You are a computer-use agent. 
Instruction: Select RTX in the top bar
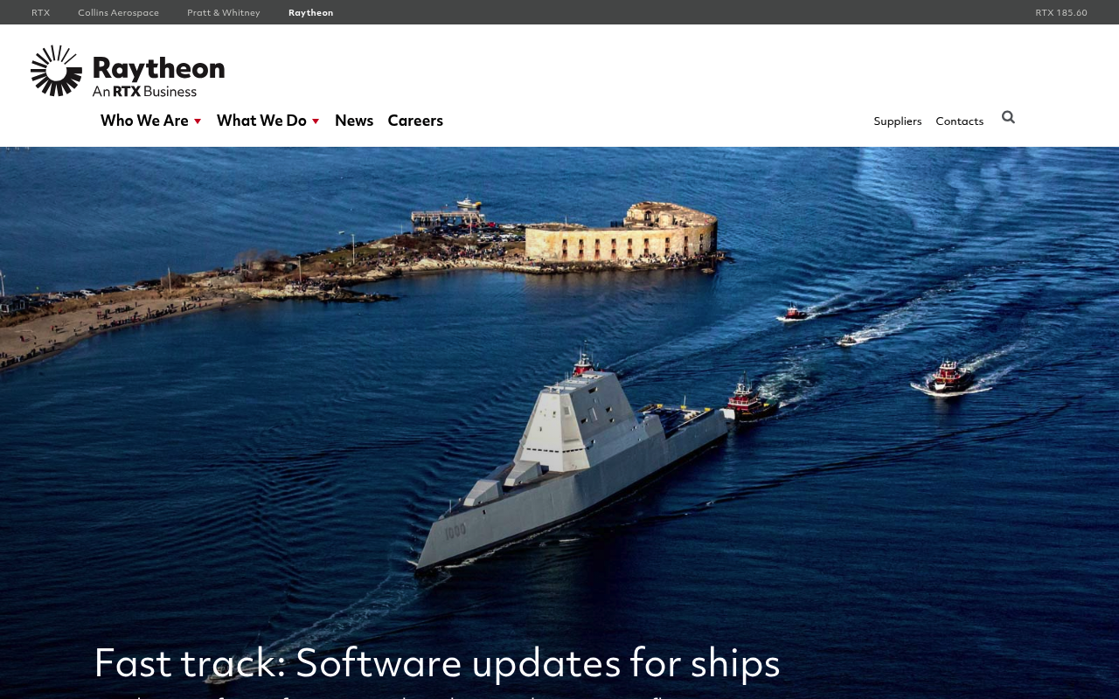pyautogui.click(x=41, y=12)
